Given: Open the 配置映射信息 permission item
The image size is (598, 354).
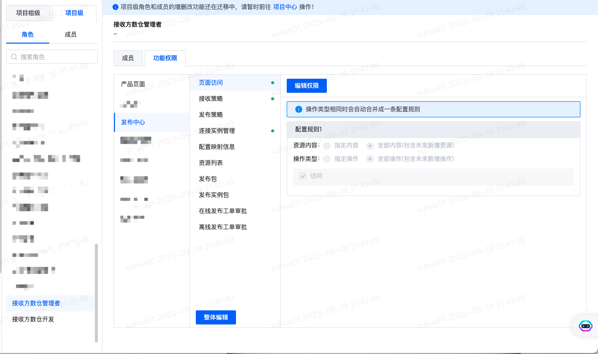Looking at the screenshot, I should [x=235, y=147].
